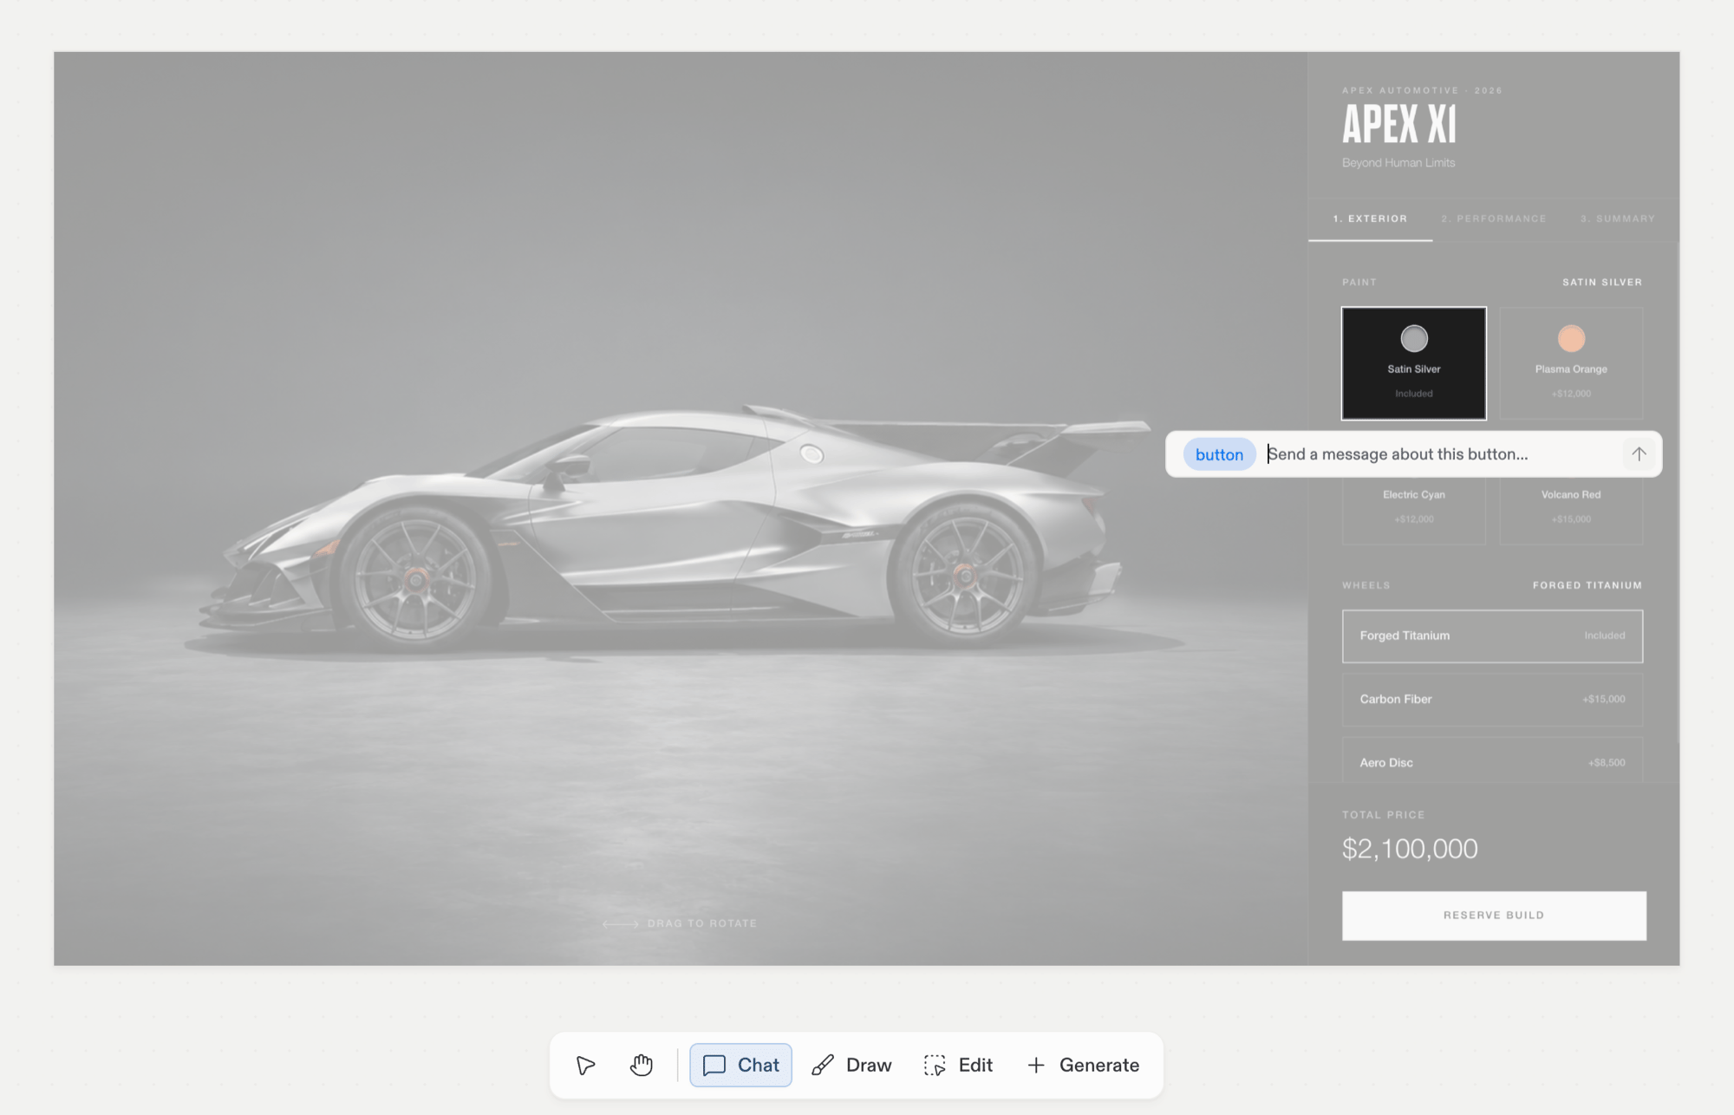Click the PAINT section label
1734x1115 pixels.
1359,283
